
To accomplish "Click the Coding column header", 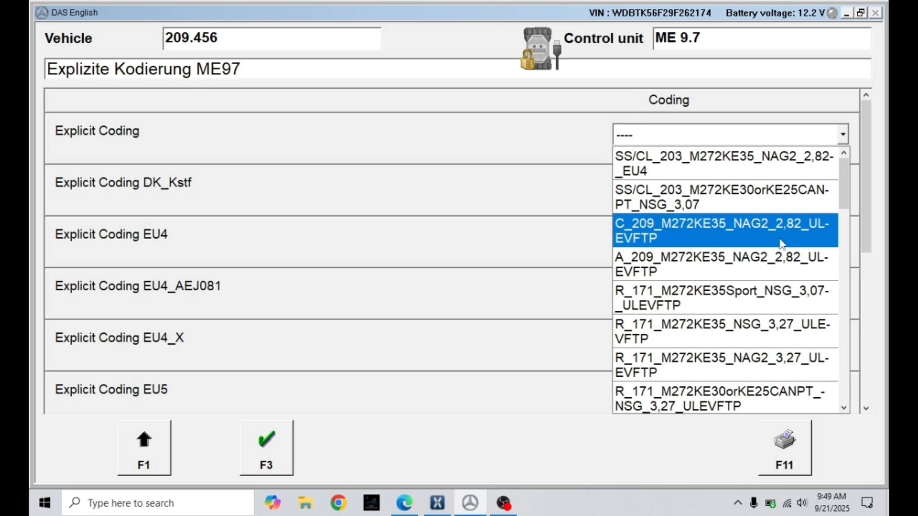I will [x=669, y=100].
